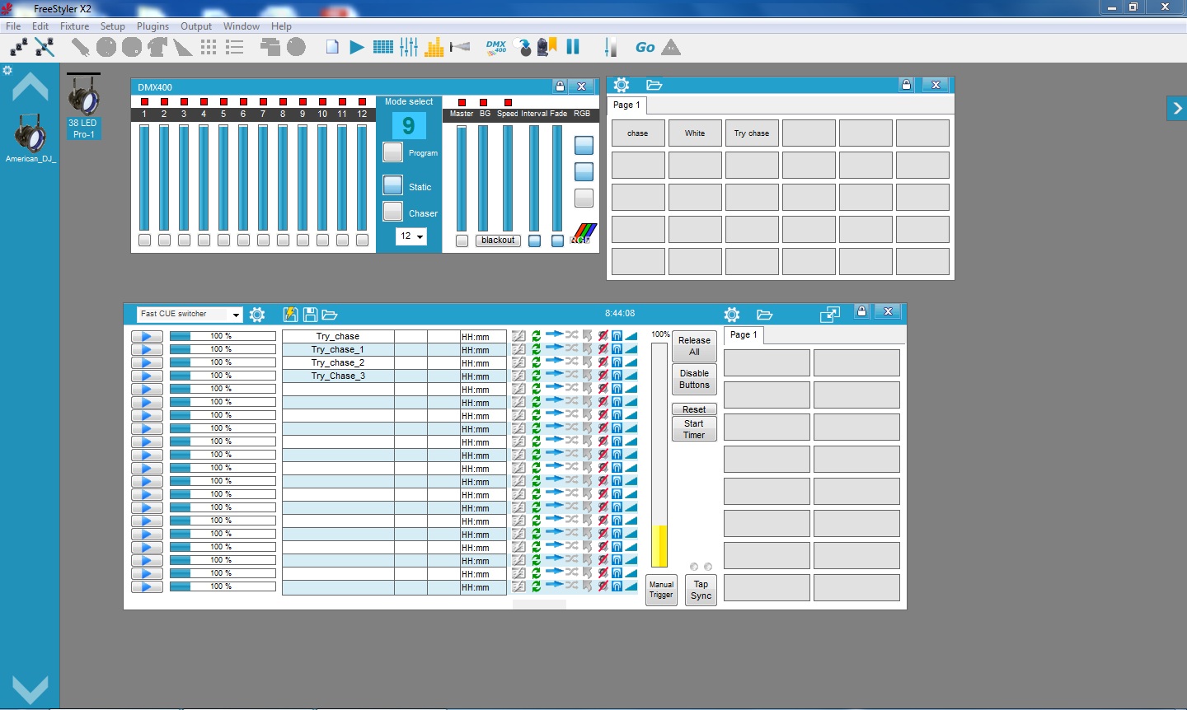Click the Pause all sequences toolbar icon
Viewport: 1187px width, 710px height.
point(573,47)
